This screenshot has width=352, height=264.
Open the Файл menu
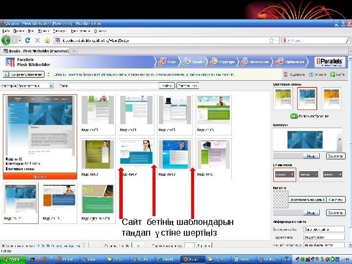click(6, 31)
